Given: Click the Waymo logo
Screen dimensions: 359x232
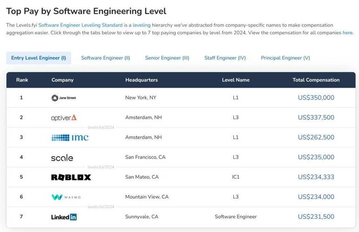Looking at the screenshot, I should (x=66, y=197).
